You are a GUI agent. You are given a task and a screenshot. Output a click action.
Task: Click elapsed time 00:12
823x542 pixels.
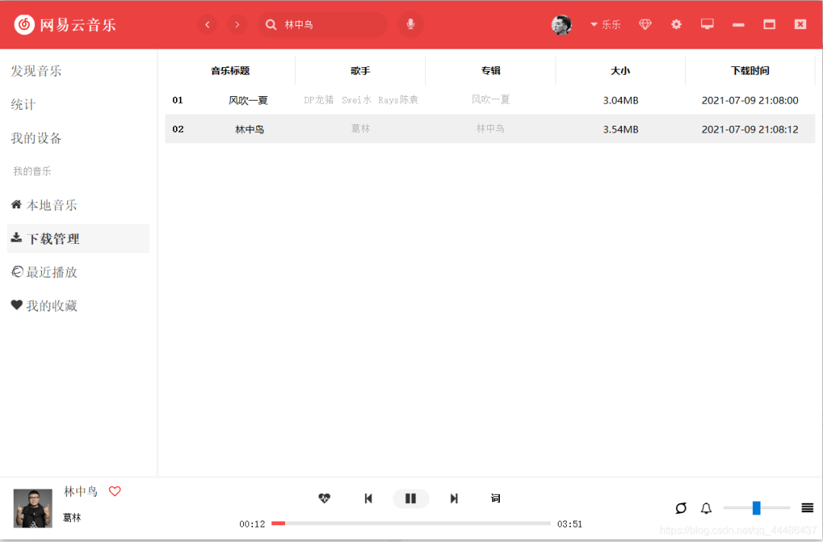tap(252, 524)
